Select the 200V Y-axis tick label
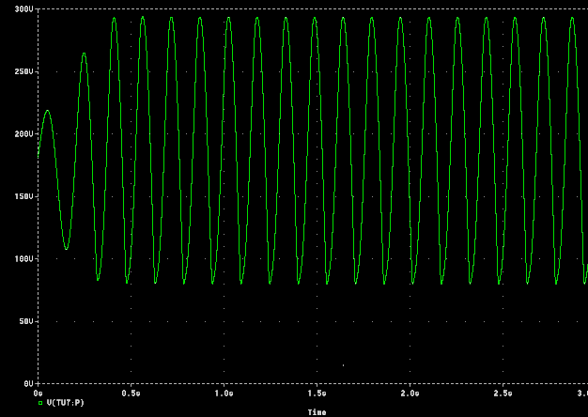 tap(24, 133)
